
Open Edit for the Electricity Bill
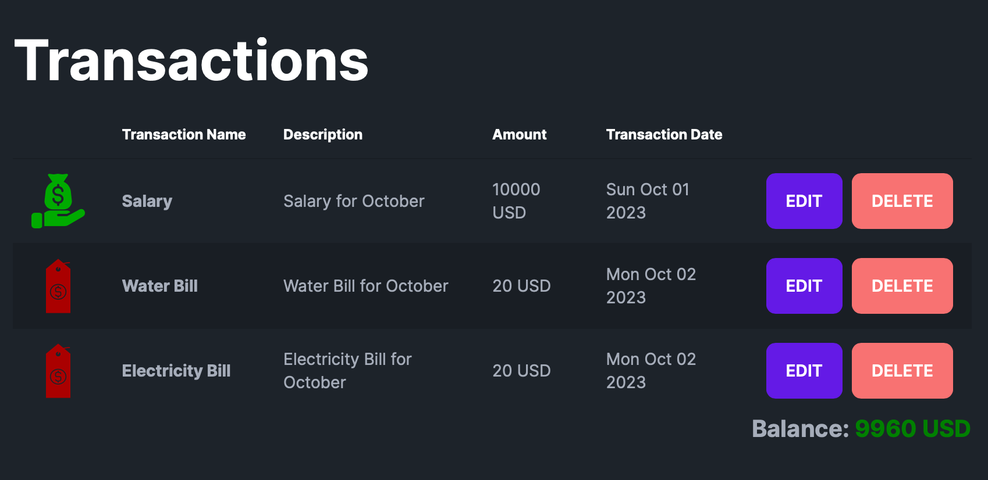click(804, 371)
